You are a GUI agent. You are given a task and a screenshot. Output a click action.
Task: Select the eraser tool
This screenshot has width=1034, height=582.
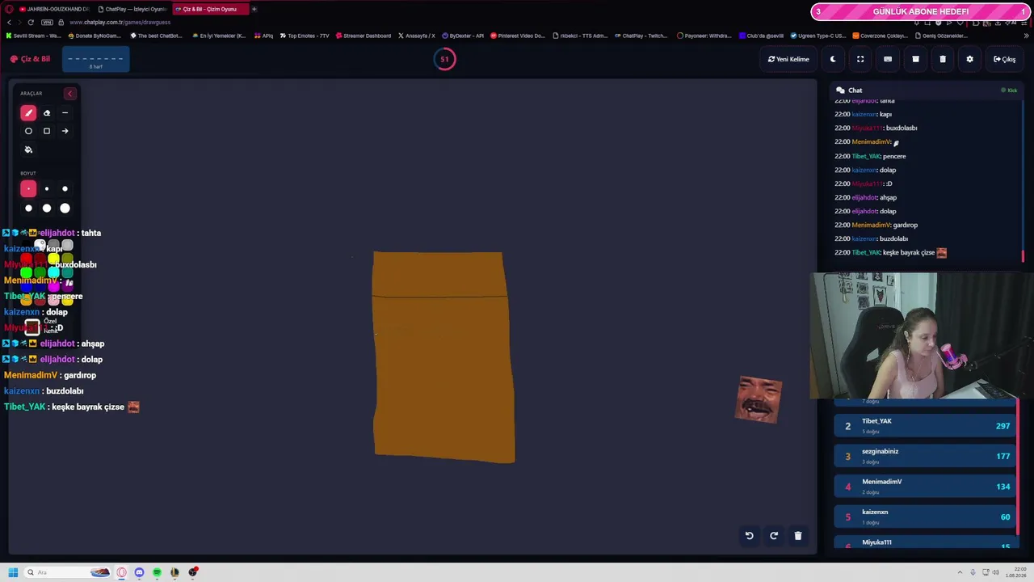(47, 113)
